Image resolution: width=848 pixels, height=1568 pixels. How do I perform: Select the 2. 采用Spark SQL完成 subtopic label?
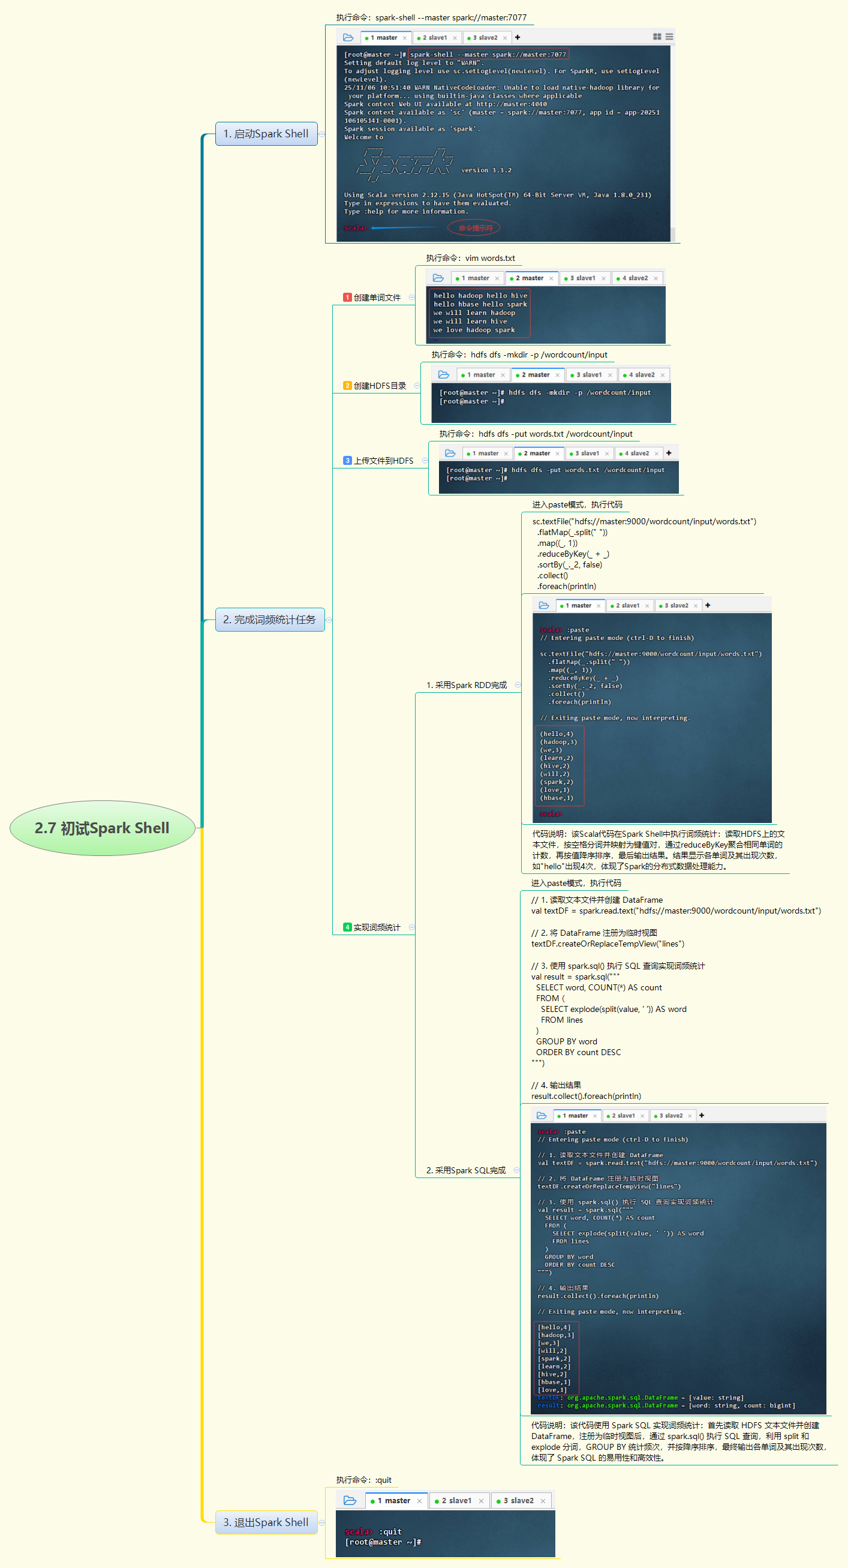click(x=466, y=1170)
